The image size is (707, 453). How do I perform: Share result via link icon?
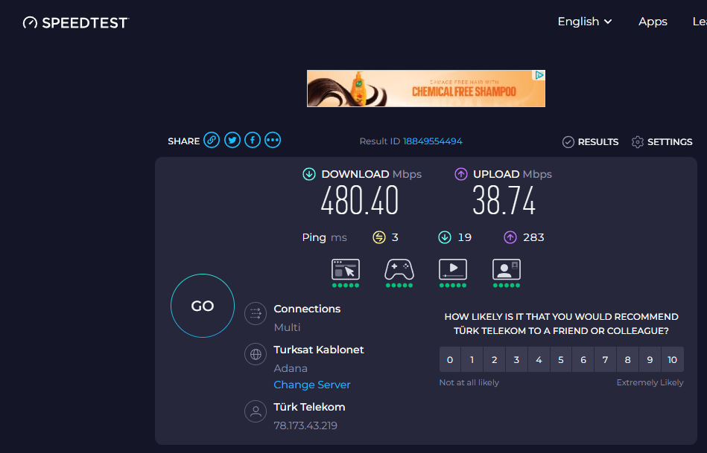(x=212, y=140)
